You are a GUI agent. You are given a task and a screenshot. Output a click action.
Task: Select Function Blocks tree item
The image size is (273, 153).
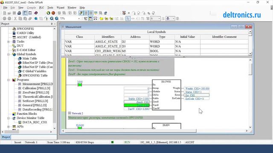(x=27, y=114)
